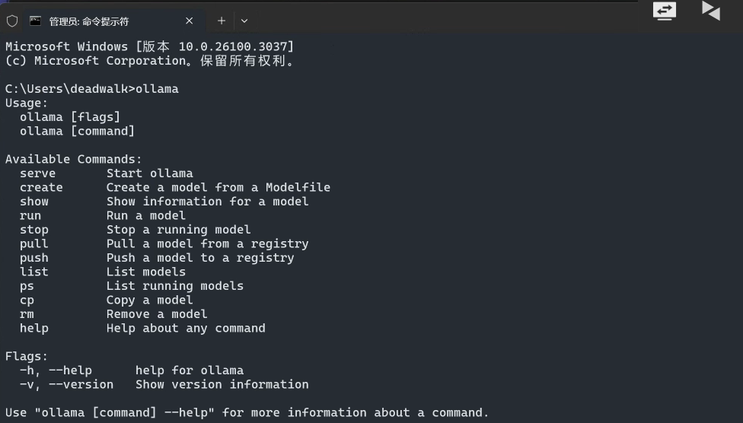Click the administrator shield icon
This screenshot has height=423, width=743.
pyautogui.click(x=12, y=21)
